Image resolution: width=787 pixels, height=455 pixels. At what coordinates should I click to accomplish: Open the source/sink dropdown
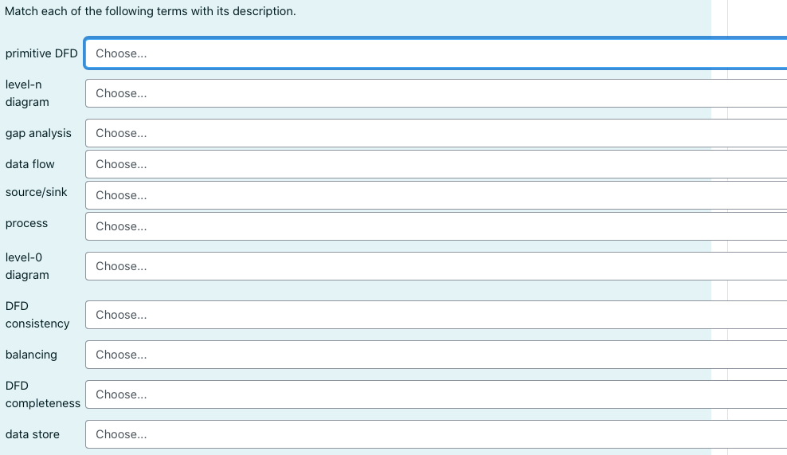tap(437, 195)
